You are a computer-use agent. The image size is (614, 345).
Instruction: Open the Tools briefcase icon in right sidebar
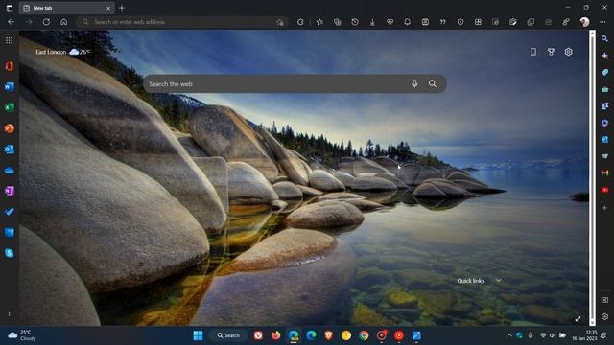point(604,89)
